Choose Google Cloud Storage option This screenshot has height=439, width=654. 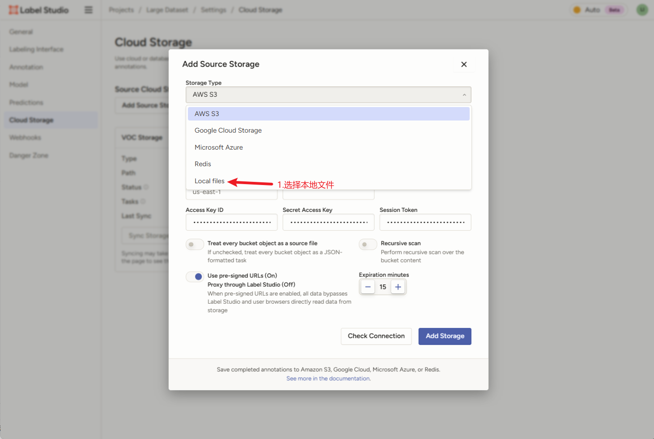point(328,130)
